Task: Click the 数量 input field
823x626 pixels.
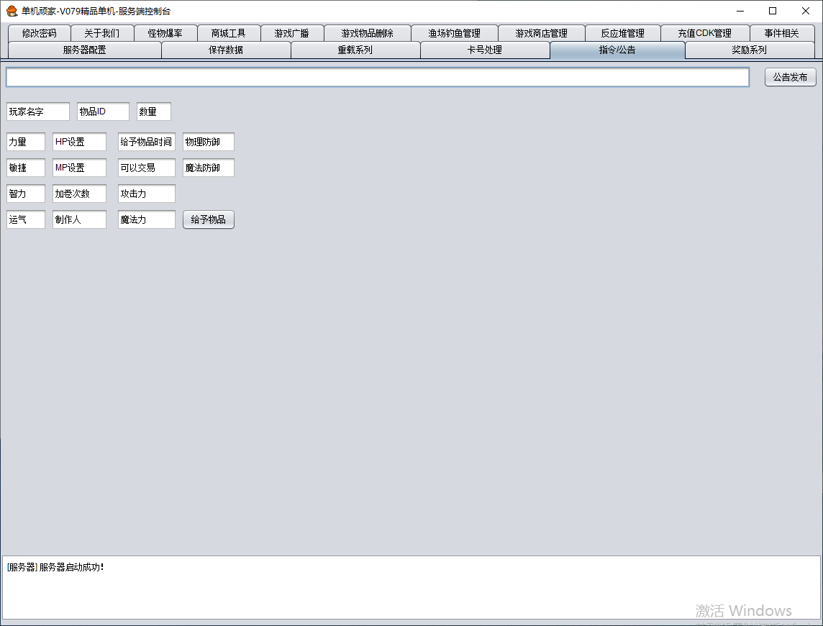Action: pyautogui.click(x=154, y=112)
